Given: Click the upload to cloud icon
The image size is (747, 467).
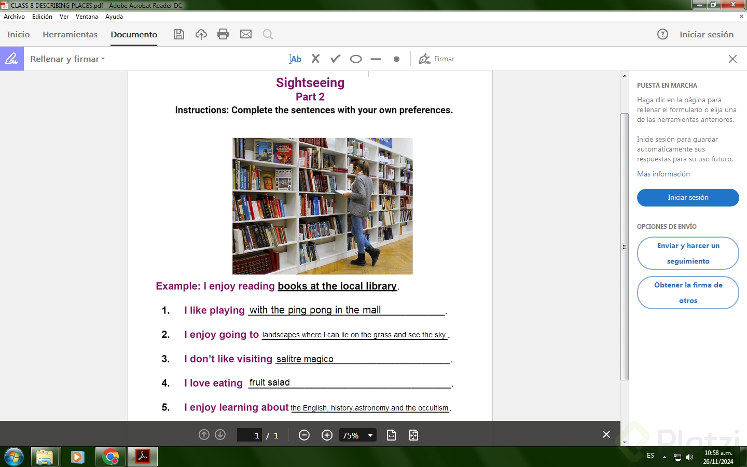Looking at the screenshot, I should (x=201, y=34).
